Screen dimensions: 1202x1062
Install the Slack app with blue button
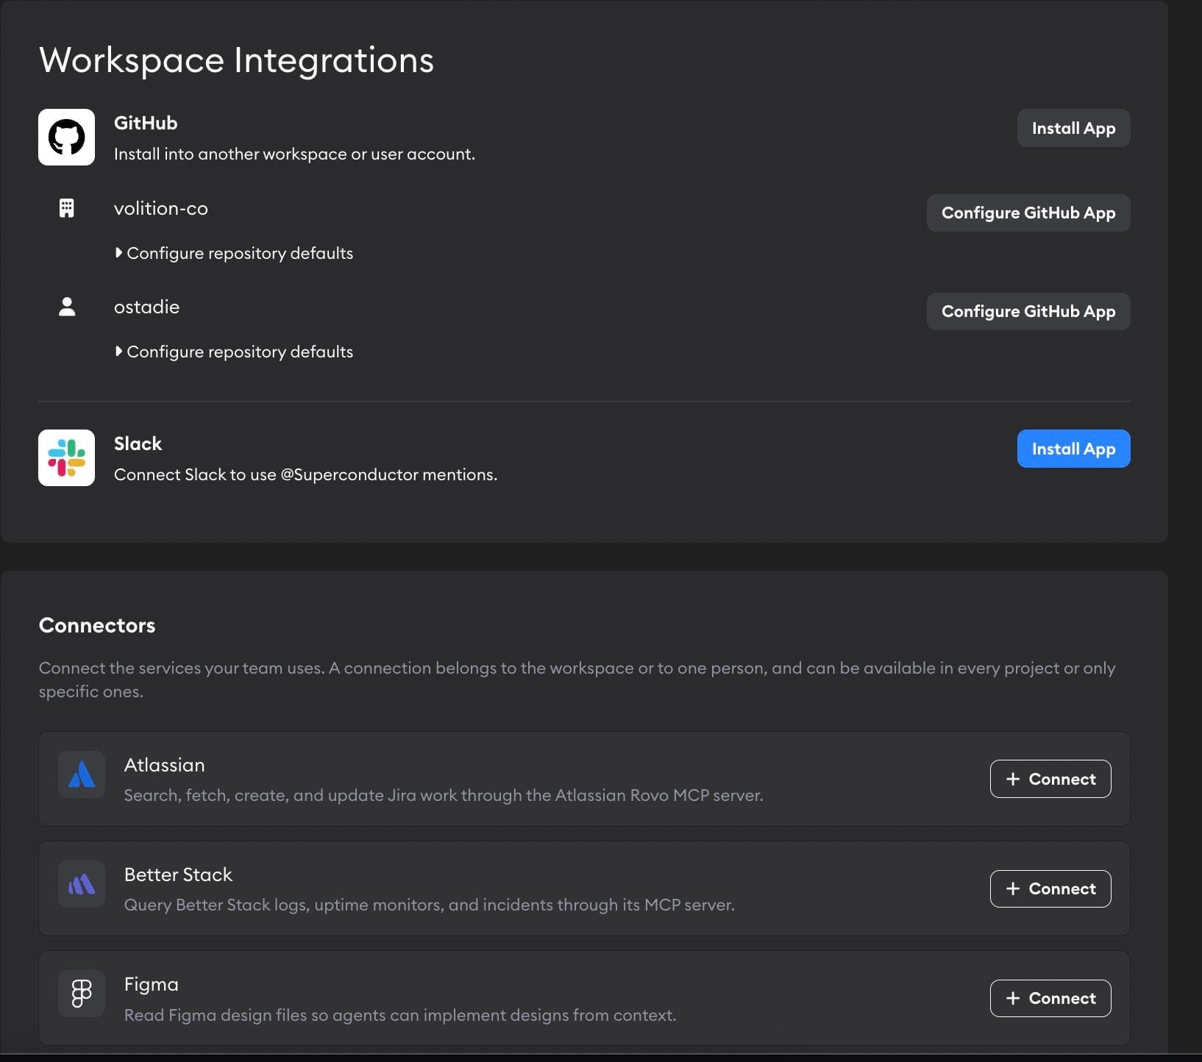click(x=1073, y=449)
